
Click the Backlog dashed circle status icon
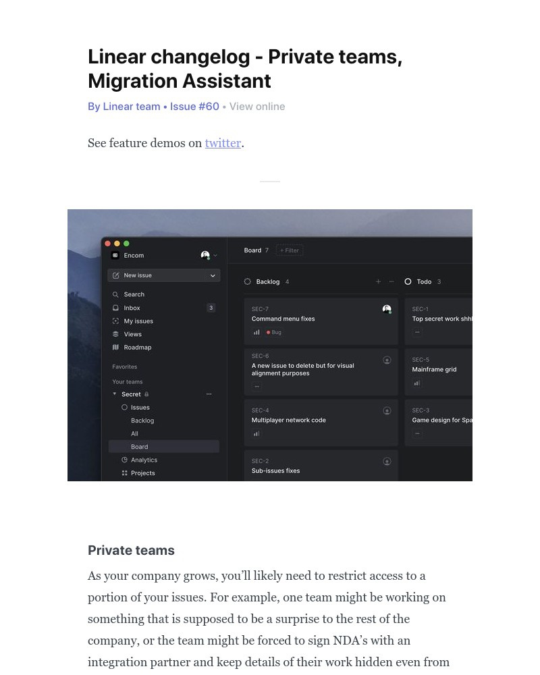click(248, 281)
